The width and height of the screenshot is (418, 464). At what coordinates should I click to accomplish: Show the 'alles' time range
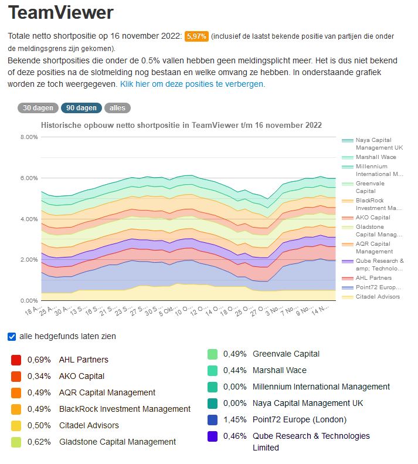(117, 108)
